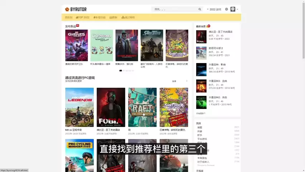Open 外星品种2 green thumbnail in sidebar
Screen dimensions: 305x172
coord(201,102)
